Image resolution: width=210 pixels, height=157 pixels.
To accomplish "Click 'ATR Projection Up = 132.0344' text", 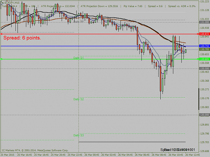I will [58, 6].
